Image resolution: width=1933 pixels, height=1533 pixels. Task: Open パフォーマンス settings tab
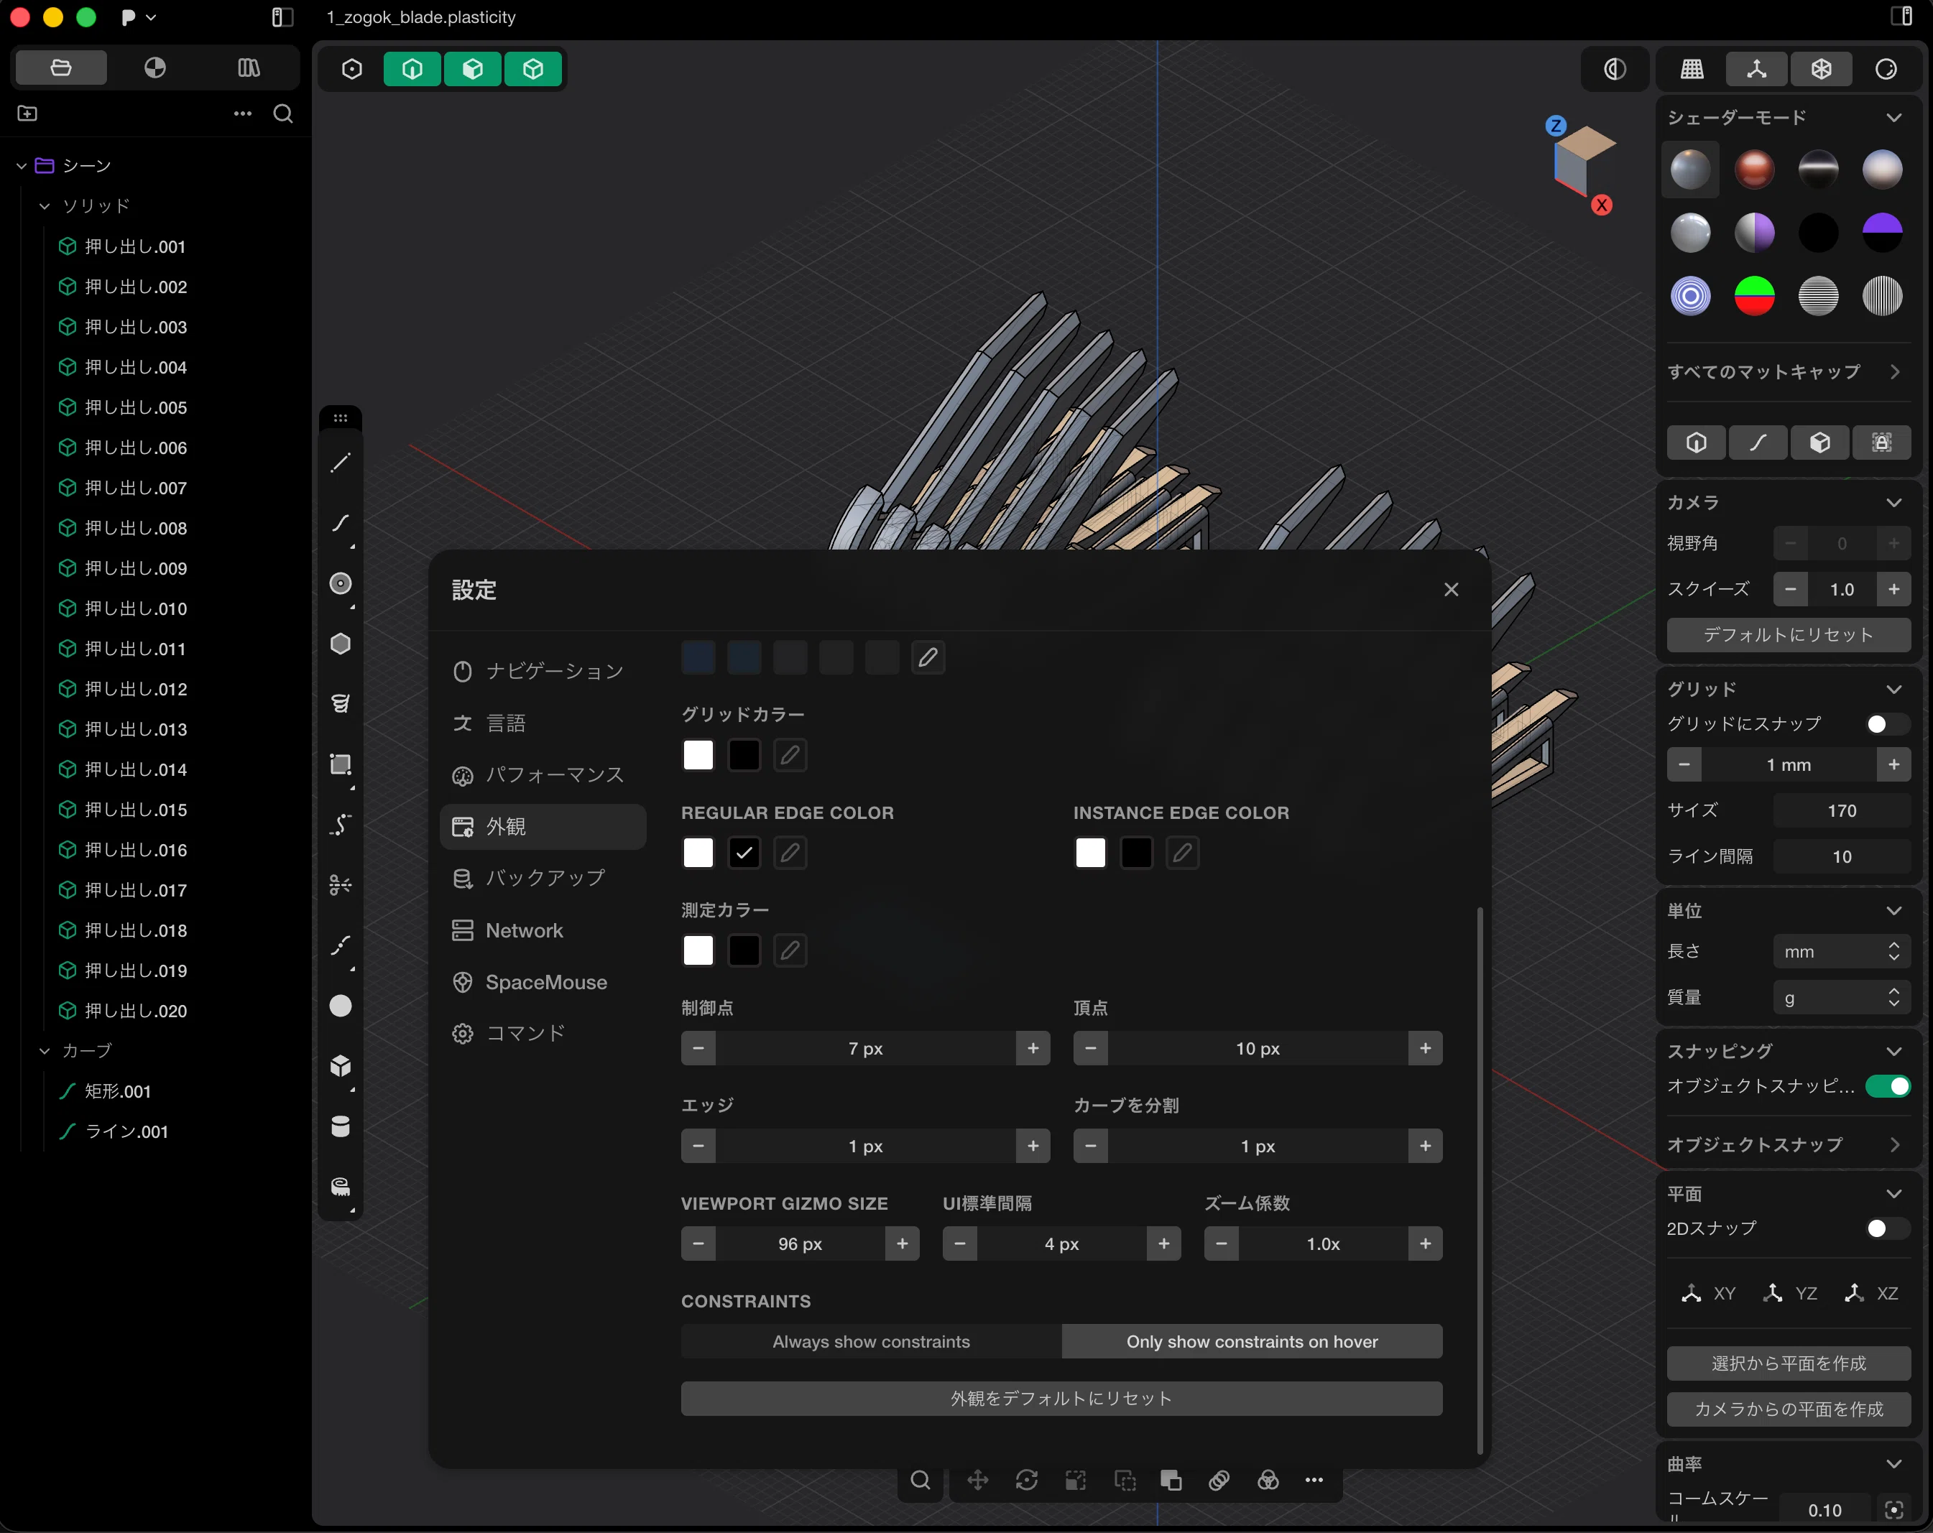tap(543, 774)
